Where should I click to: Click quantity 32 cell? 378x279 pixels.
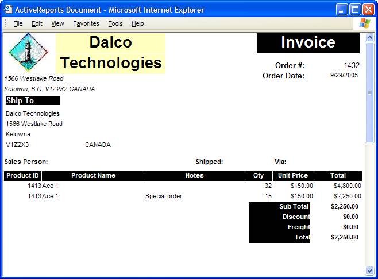pyautogui.click(x=268, y=186)
